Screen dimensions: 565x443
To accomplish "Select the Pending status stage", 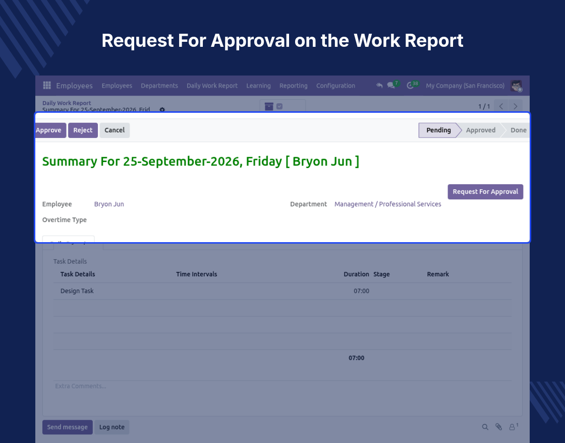I will click(438, 130).
